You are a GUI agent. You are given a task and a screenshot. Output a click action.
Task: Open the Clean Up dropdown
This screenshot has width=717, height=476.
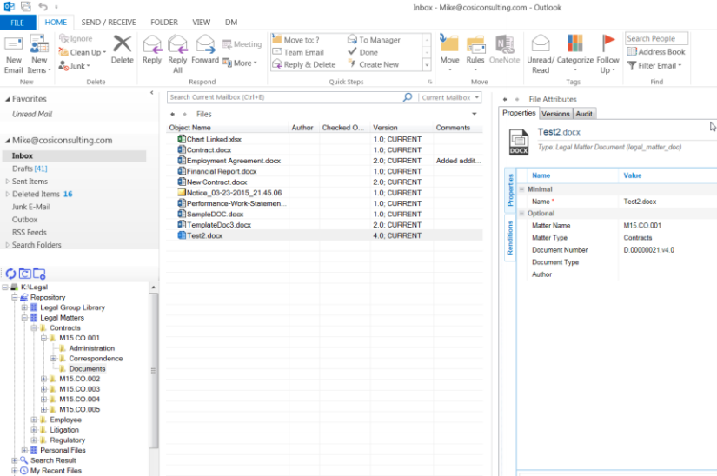point(83,52)
